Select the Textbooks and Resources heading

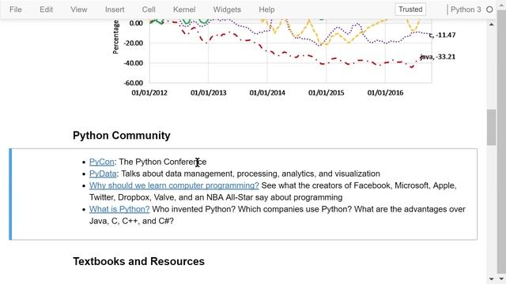(x=138, y=261)
